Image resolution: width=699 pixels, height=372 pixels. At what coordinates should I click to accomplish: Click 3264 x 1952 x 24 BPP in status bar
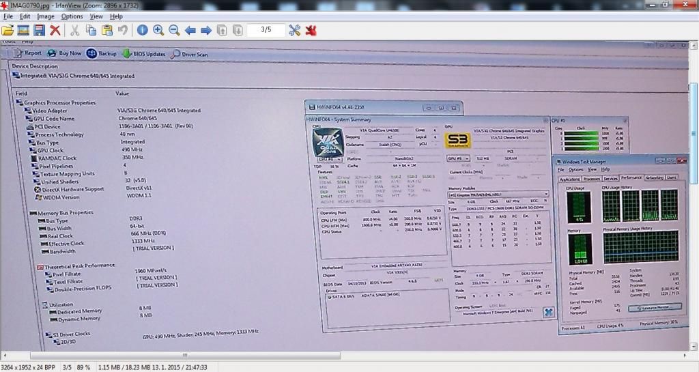point(28,367)
